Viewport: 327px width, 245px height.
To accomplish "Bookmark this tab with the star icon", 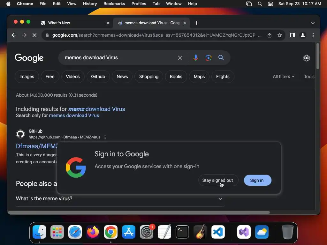I will 280,35.
